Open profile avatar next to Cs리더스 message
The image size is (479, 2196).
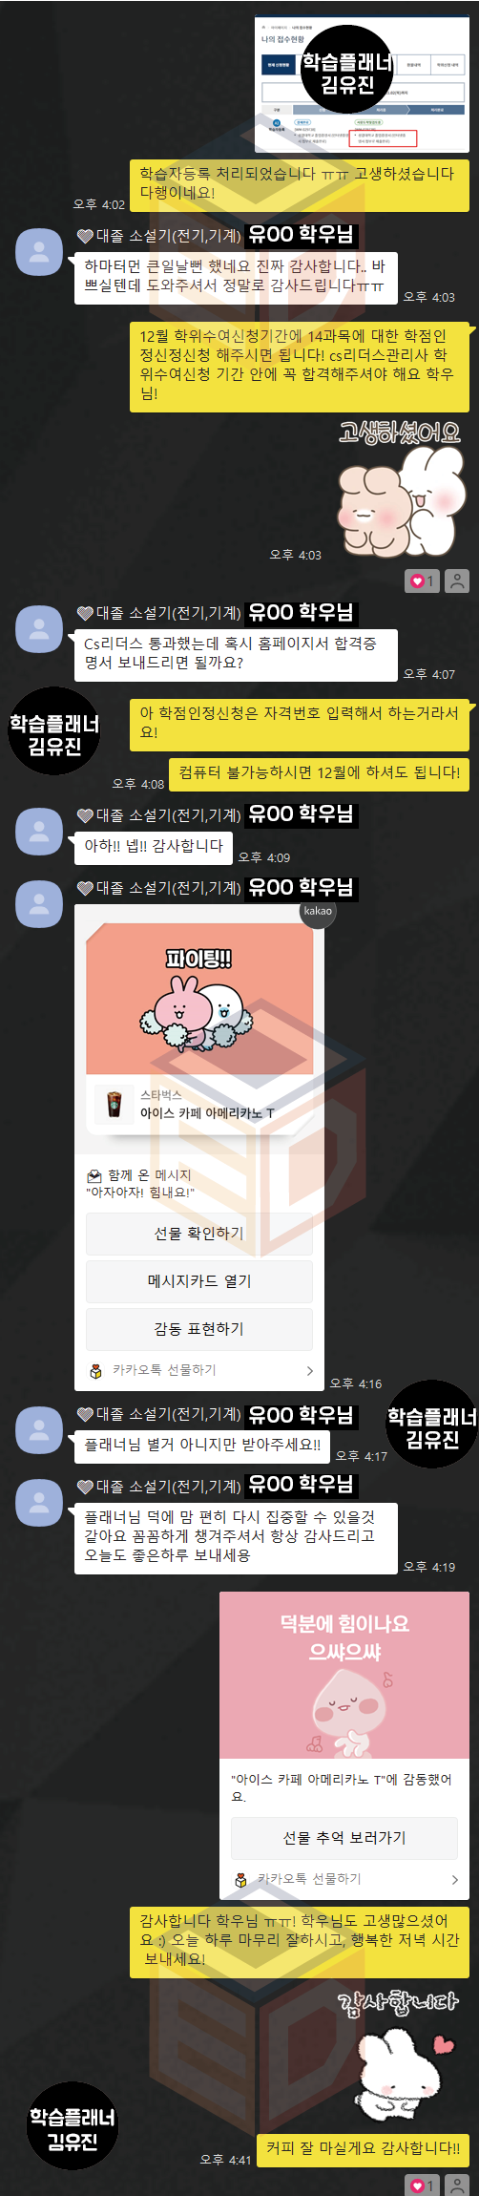39,629
